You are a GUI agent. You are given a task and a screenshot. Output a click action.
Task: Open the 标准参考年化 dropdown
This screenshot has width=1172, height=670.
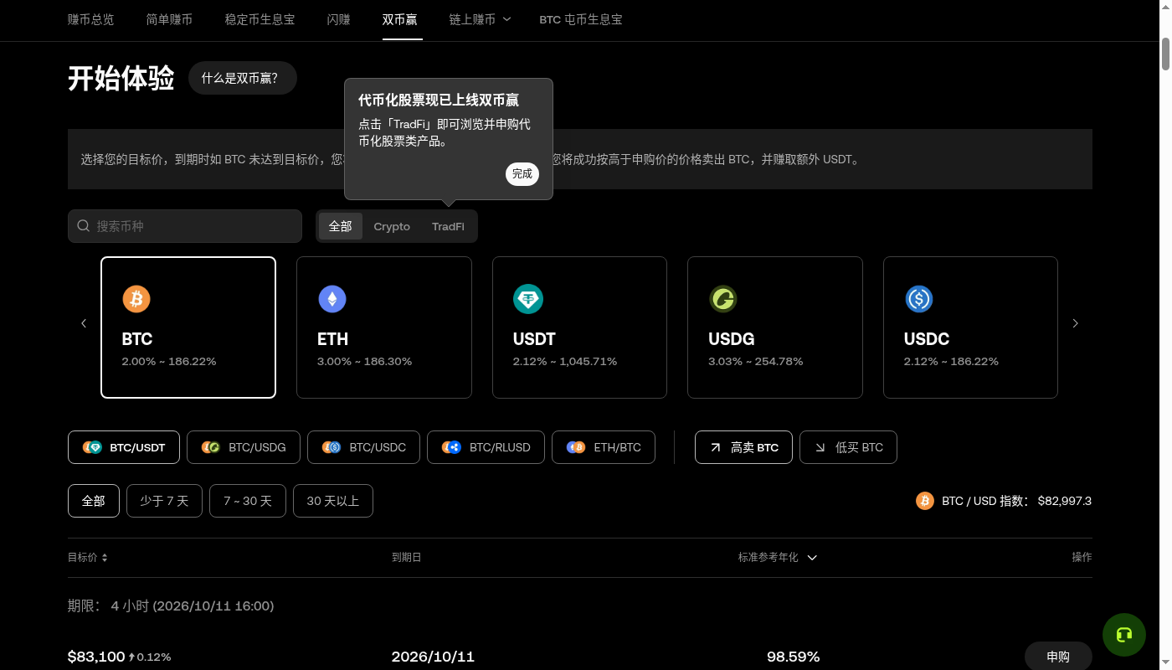click(x=778, y=558)
